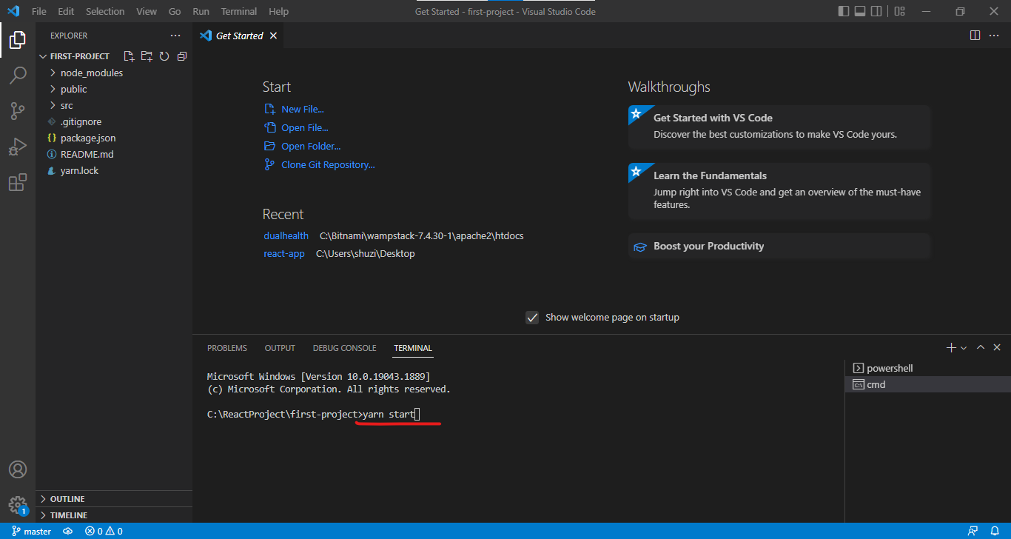Image resolution: width=1011 pixels, height=539 pixels.
Task: Open the Manage gear icon
Action: pyautogui.click(x=18, y=506)
